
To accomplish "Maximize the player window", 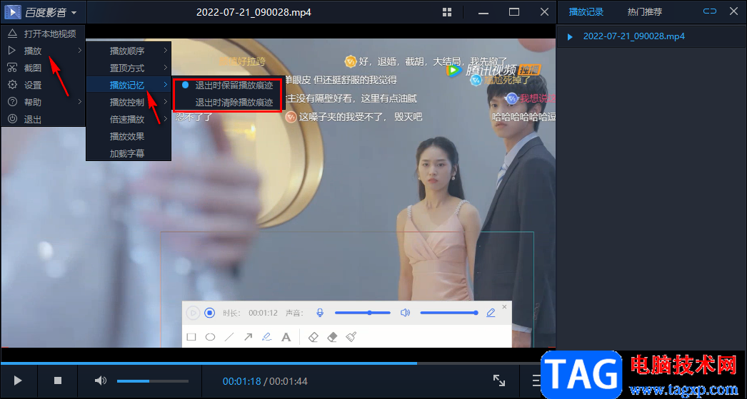I will tap(514, 12).
